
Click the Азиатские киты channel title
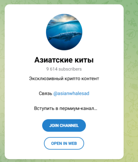tap(64, 60)
